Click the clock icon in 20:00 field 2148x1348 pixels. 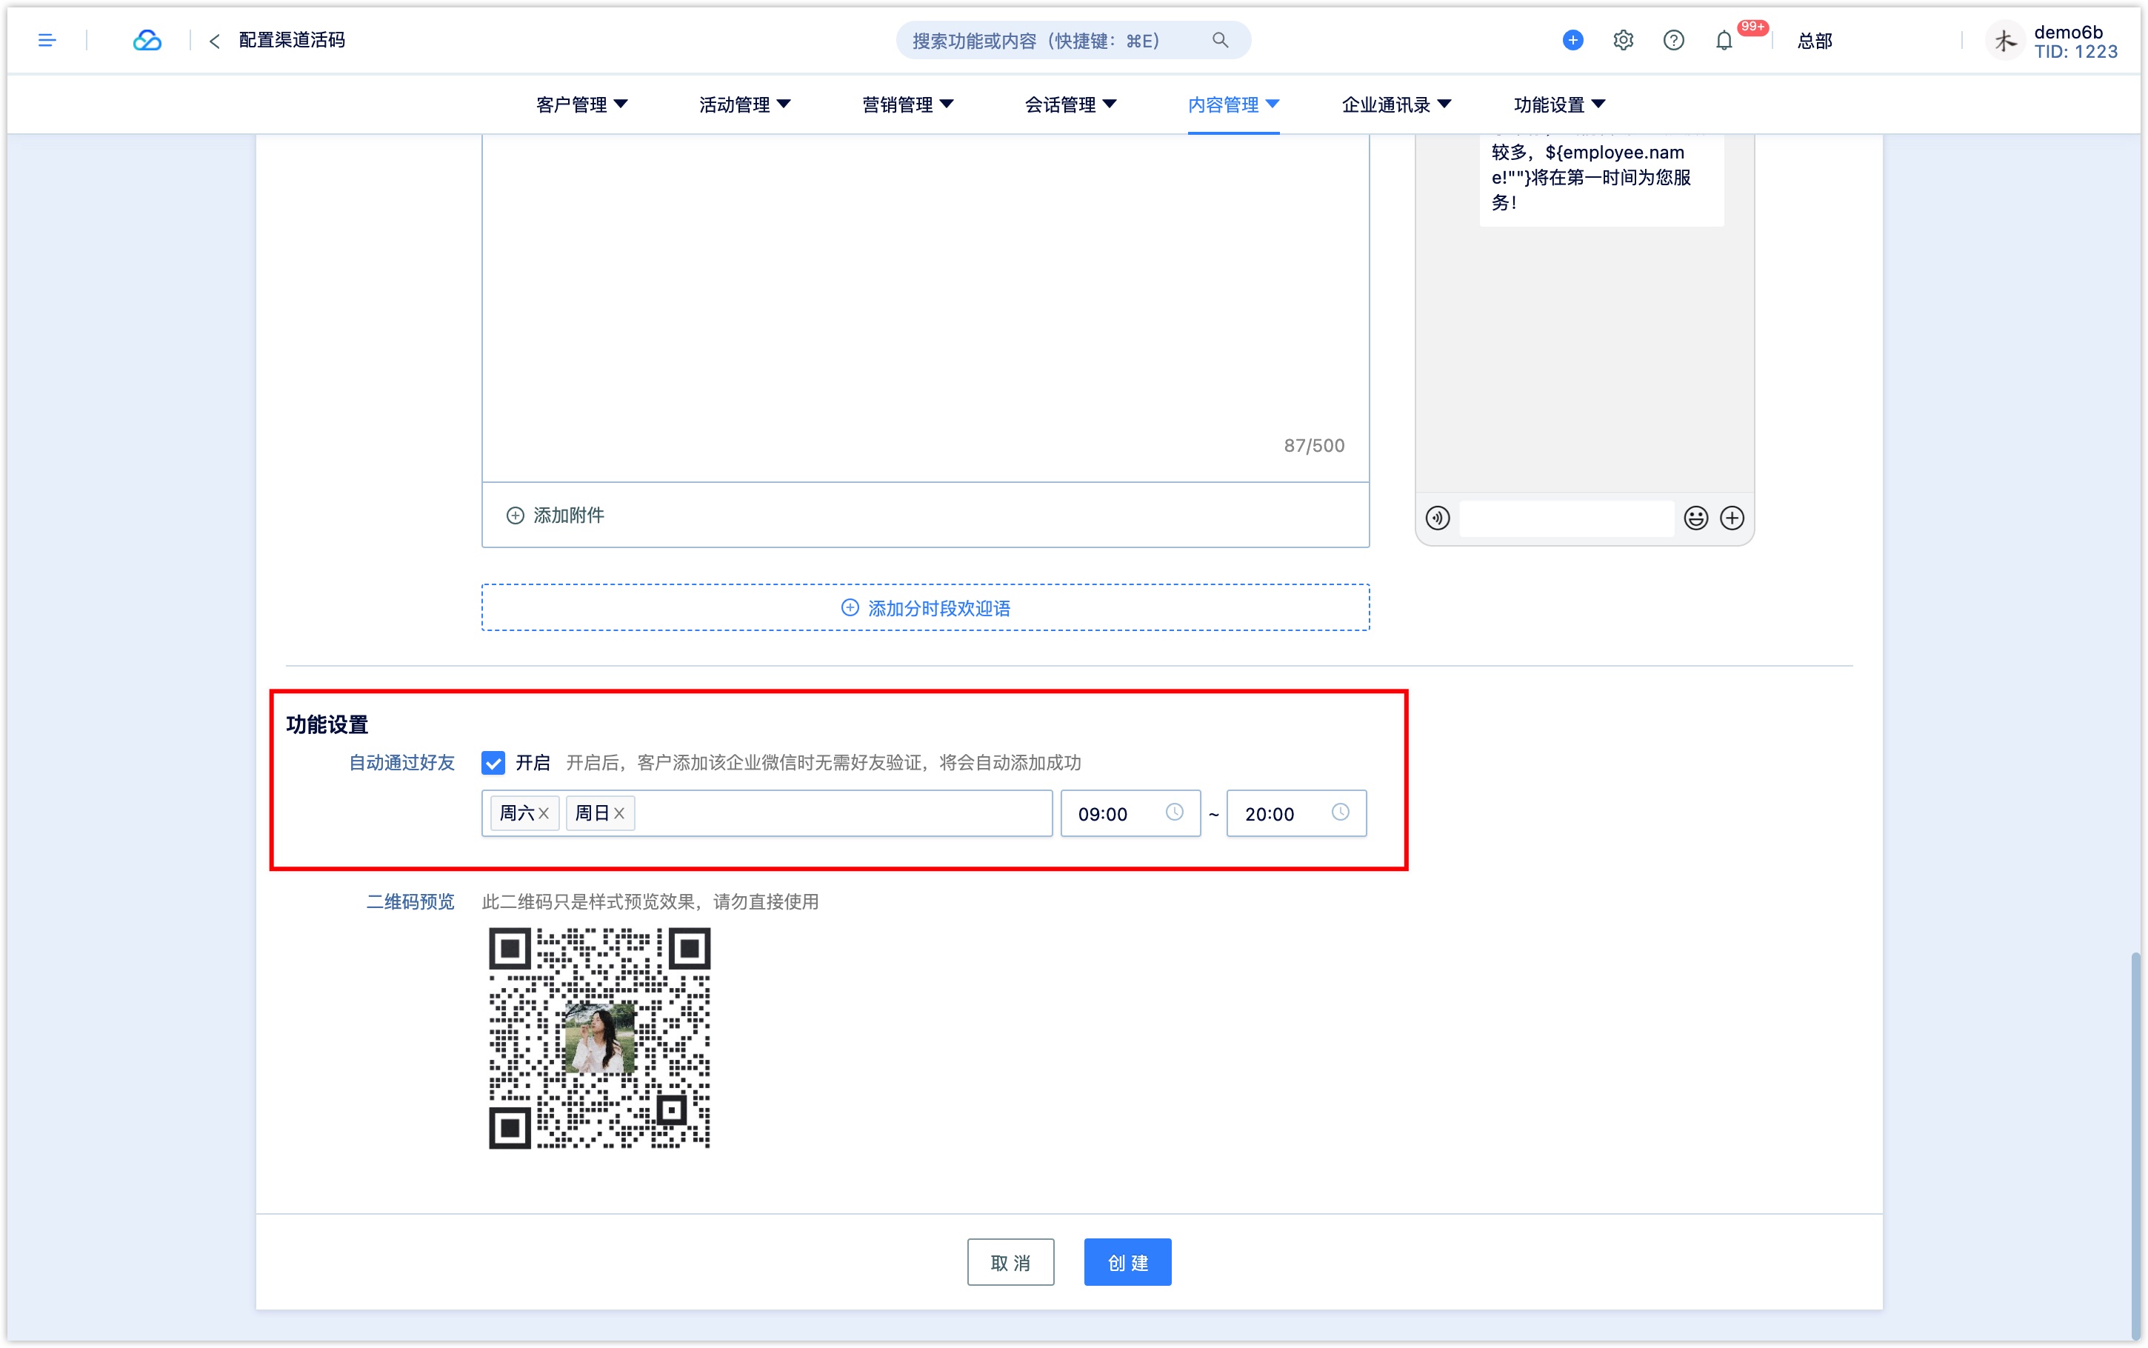click(1340, 813)
